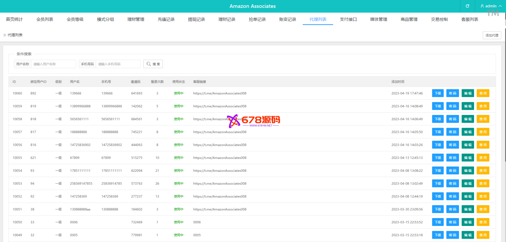The height and width of the screenshot is (242, 506).
Task: Open the Telegram link for agent 10056
Action: (x=220, y=145)
